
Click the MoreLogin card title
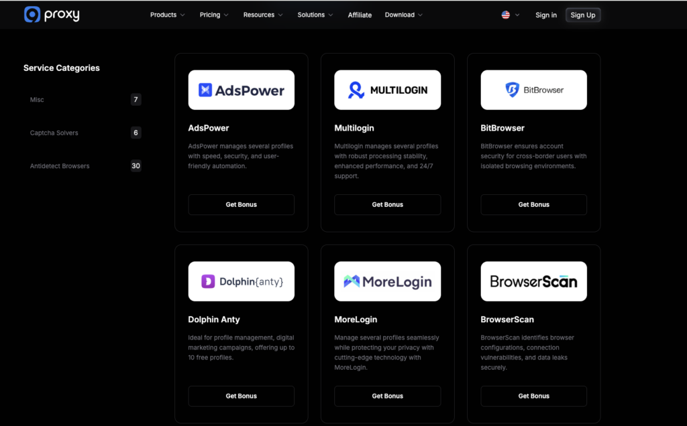tap(356, 319)
